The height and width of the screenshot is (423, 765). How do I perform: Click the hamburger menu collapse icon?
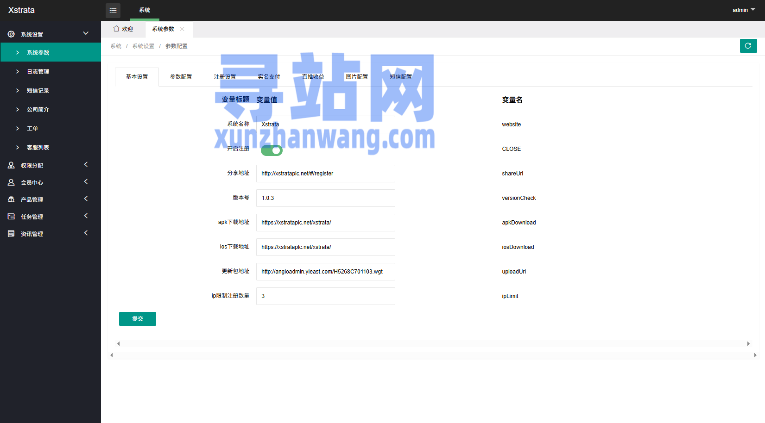(113, 10)
